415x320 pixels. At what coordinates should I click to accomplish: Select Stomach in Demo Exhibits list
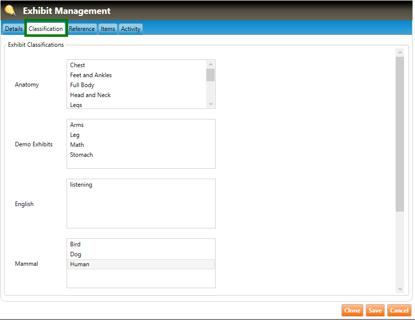point(82,155)
